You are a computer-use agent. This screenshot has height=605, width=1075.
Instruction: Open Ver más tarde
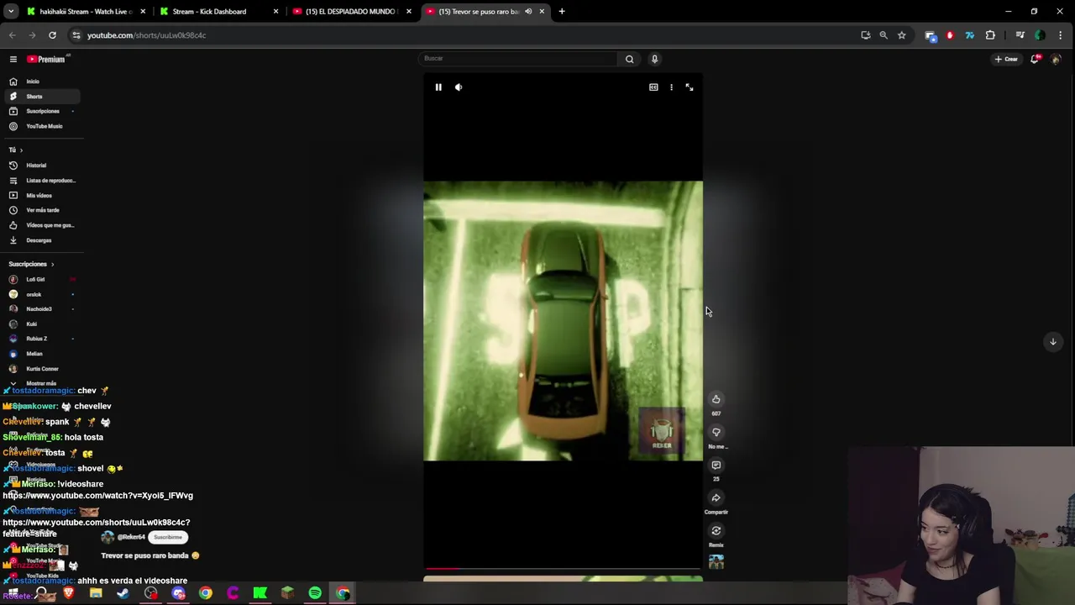[x=40, y=210]
